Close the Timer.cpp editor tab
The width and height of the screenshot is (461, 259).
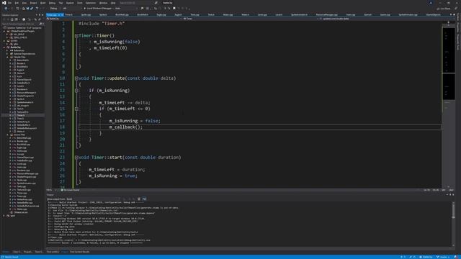coord(62,14)
